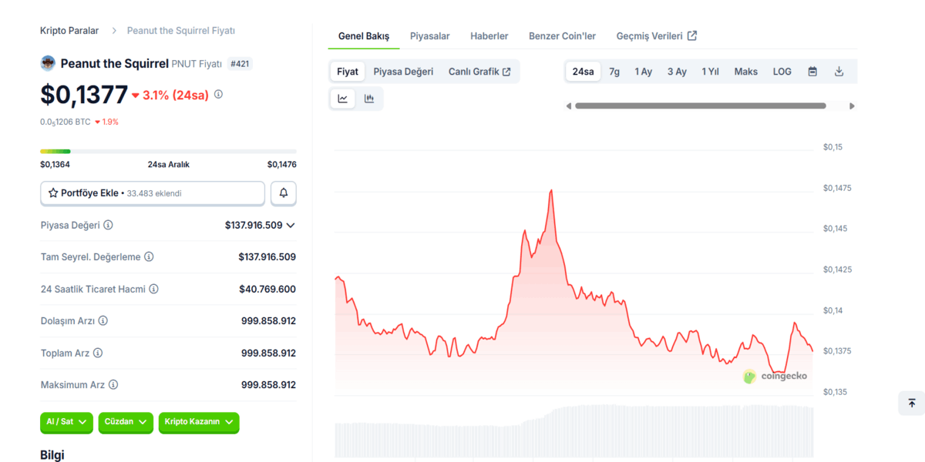Click the price alert bell icon

click(x=284, y=193)
